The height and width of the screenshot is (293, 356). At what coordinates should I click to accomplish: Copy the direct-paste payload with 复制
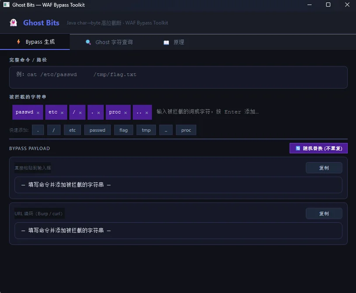coord(324,168)
